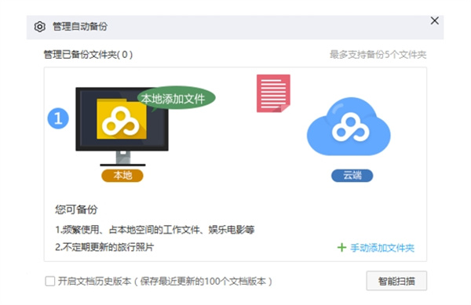Screen dimensions: 471x305
Task: Close the 管理自动备份 dialog
Action: [x=434, y=20]
